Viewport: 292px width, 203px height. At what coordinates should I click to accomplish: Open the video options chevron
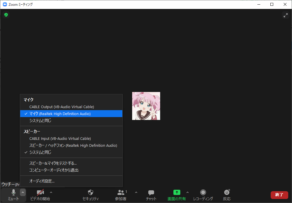[51, 192]
